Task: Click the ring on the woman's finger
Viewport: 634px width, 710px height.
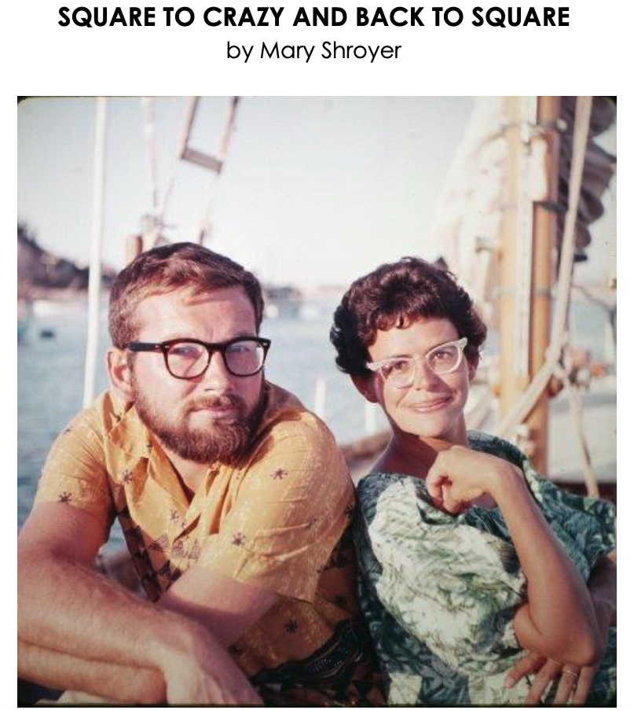Action: [x=570, y=673]
